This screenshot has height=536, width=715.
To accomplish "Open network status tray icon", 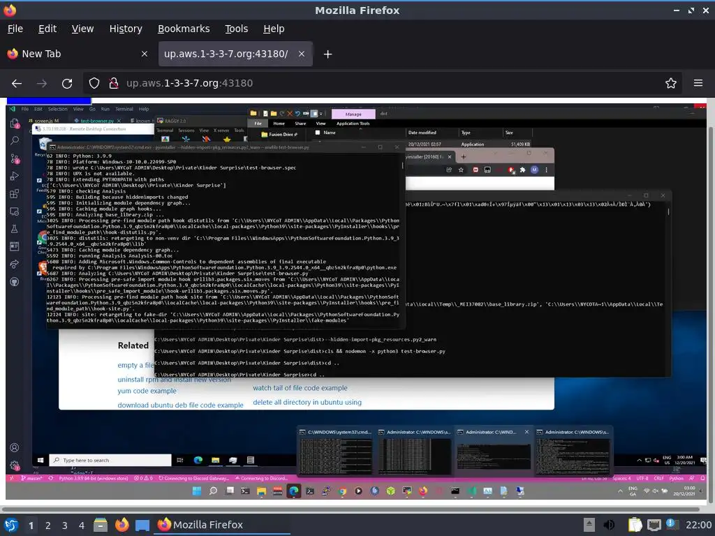I will 654,525.
